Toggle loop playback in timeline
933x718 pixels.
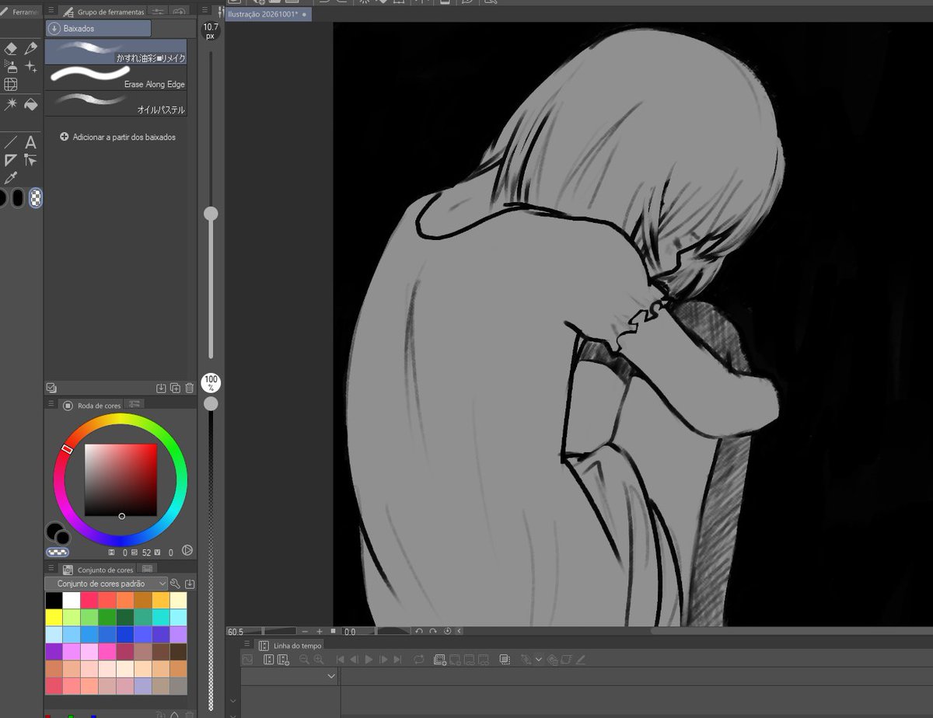pos(419,659)
